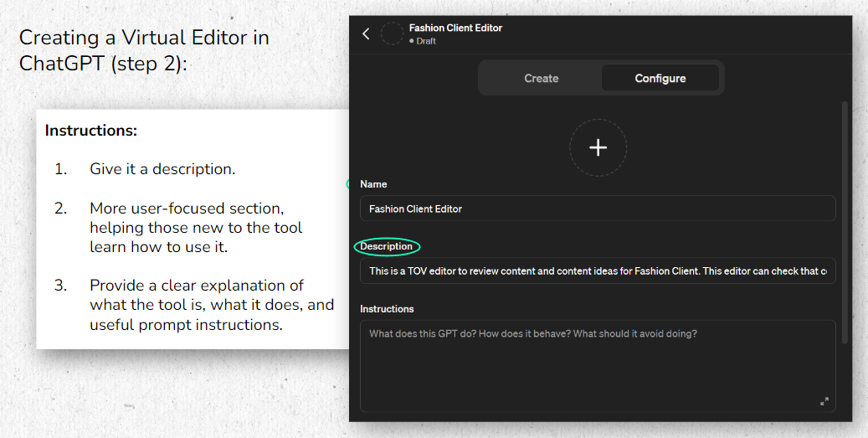868x438 pixels.
Task: Focus the Instructions text area
Action: tap(598, 366)
